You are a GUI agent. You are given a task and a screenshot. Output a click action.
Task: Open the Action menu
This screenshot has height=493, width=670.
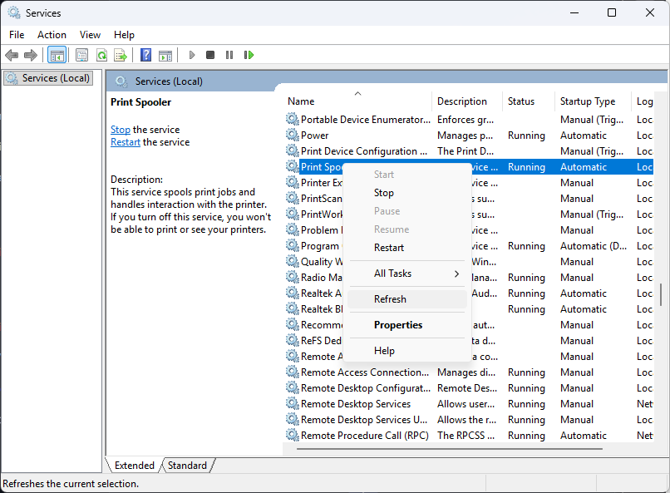(52, 34)
